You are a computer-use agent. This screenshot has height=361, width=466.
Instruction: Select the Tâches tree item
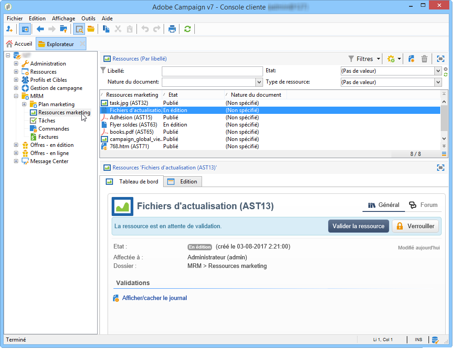(x=47, y=121)
